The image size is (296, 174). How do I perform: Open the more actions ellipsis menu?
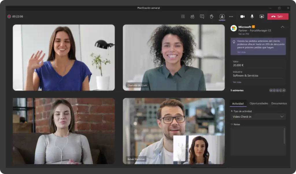coord(231,16)
